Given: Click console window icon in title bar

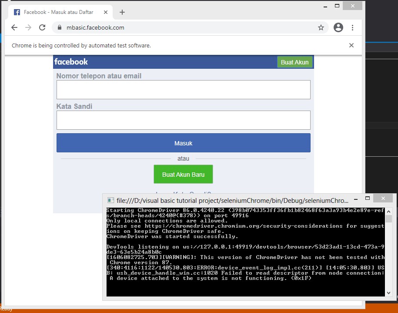Looking at the screenshot, I should (110, 200).
